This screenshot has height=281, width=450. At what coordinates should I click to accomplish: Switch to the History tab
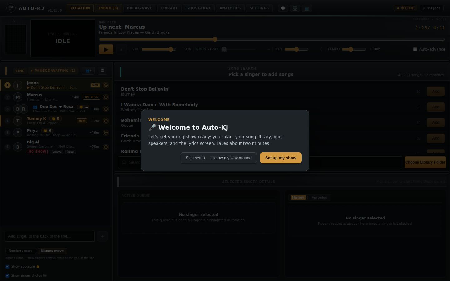pos(298,197)
